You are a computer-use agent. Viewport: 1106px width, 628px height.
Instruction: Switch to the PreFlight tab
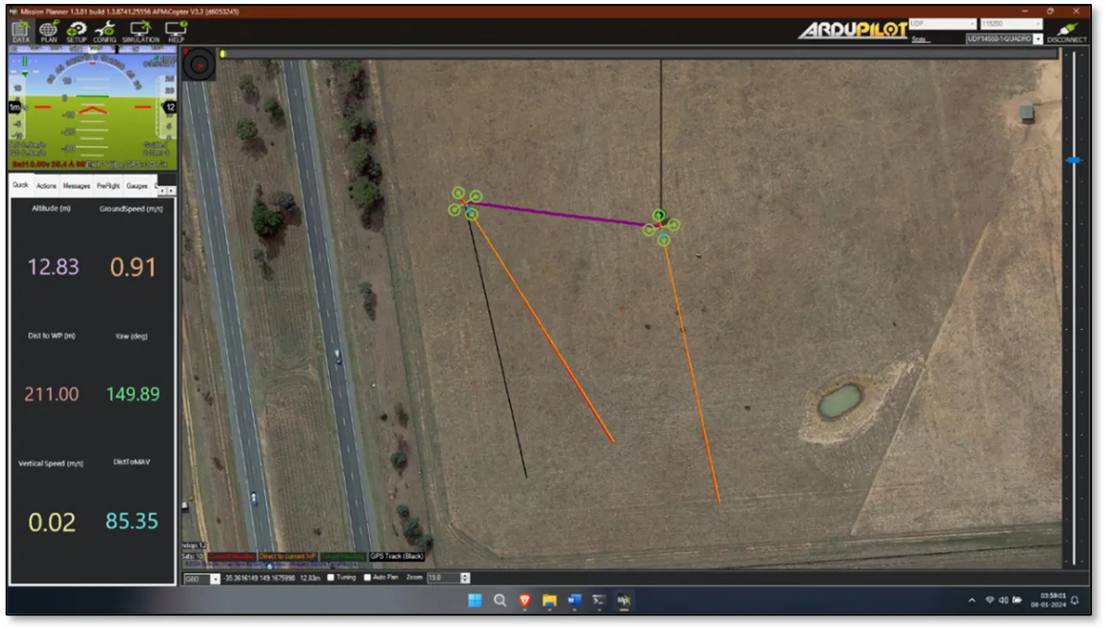[x=108, y=186]
